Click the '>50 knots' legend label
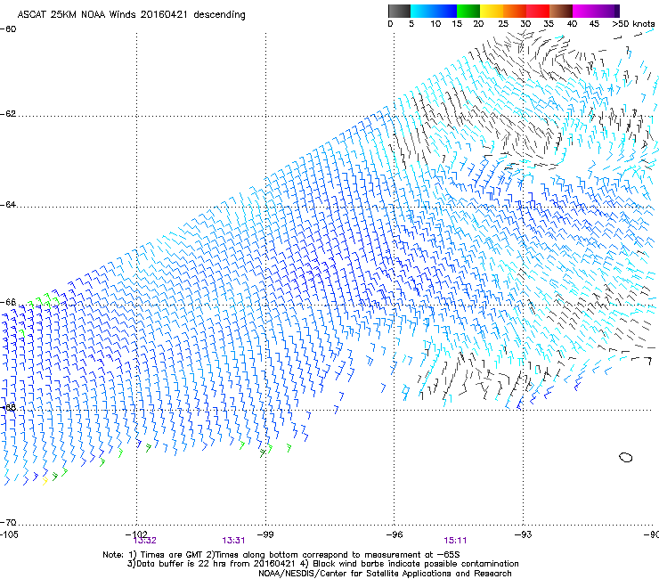The width and height of the screenshot is (659, 579). point(633,24)
